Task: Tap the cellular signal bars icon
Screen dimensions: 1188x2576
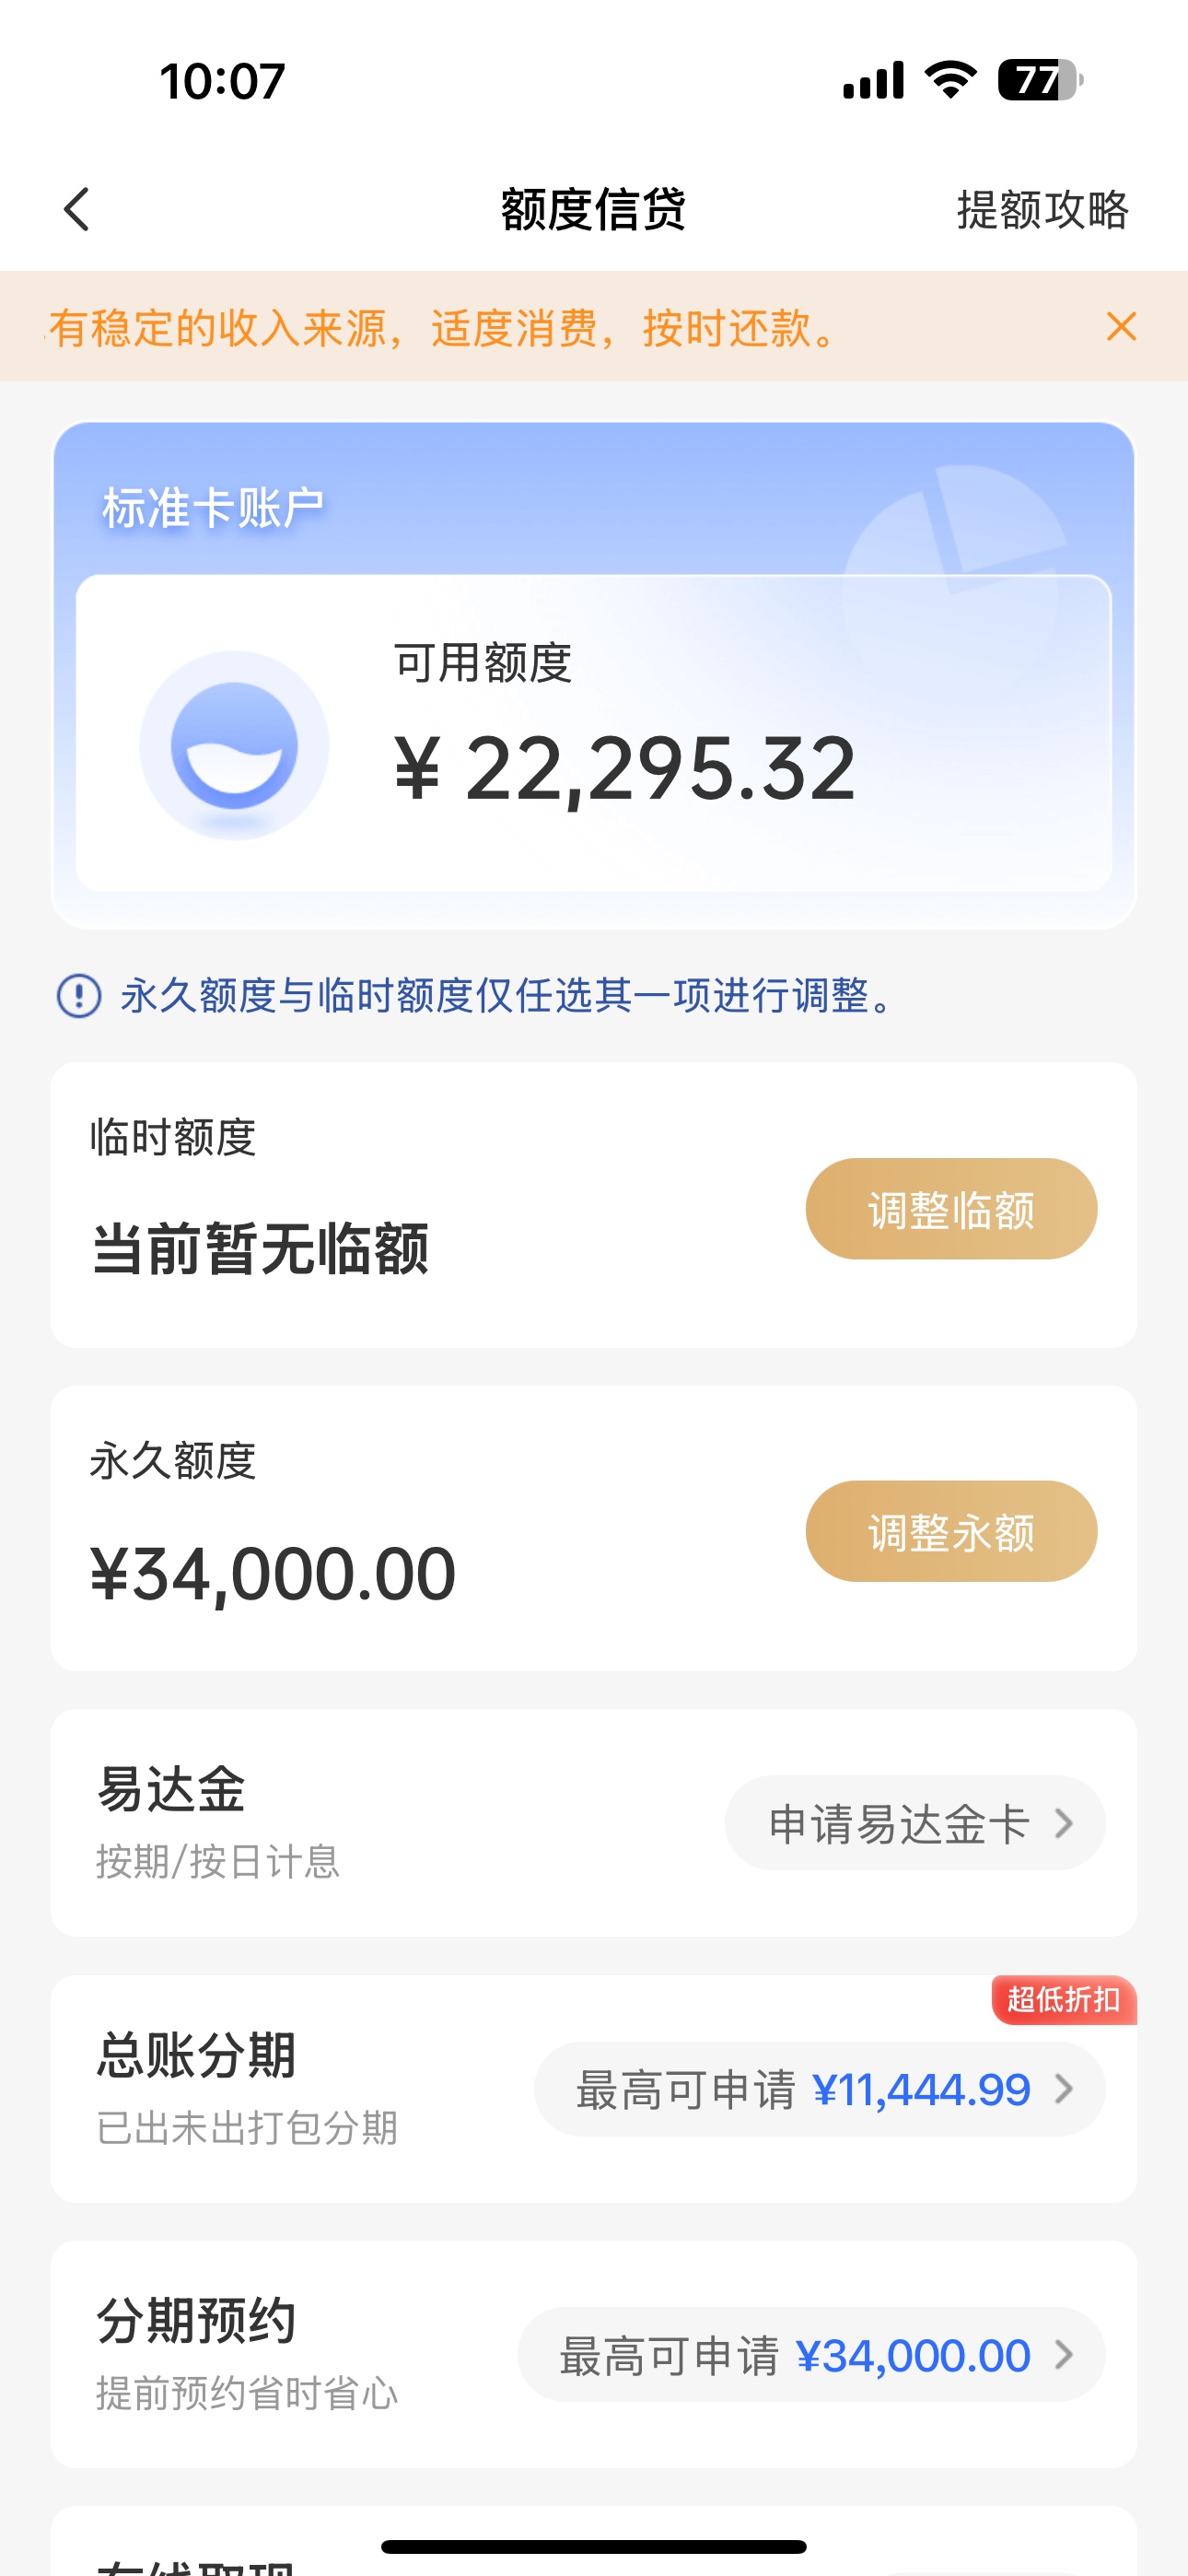Action: (x=873, y=81)
